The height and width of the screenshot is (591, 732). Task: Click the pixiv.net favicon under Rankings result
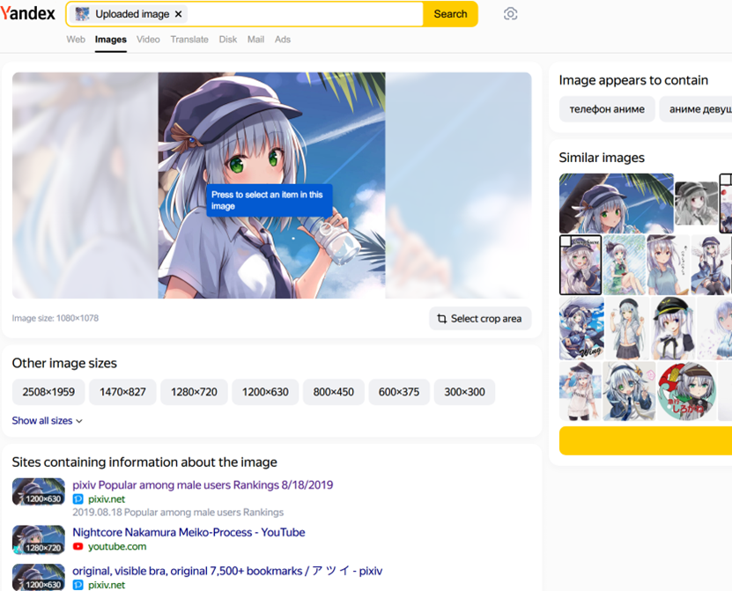click(78, 499)
